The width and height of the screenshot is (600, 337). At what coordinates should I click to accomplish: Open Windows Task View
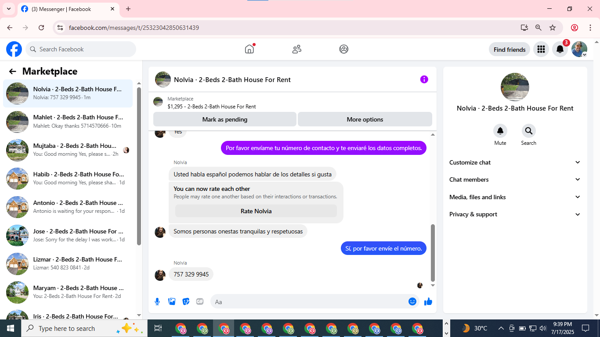click(158, 328)
